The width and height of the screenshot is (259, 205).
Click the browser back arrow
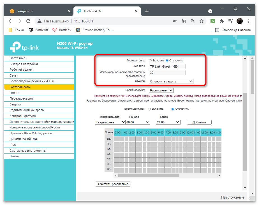click(x=10, y=21)
